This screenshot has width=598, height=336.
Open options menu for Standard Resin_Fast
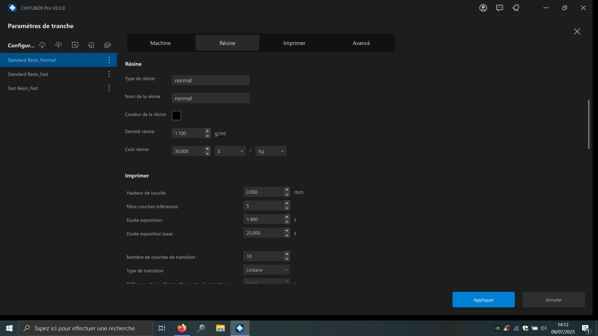coord(109,74)
